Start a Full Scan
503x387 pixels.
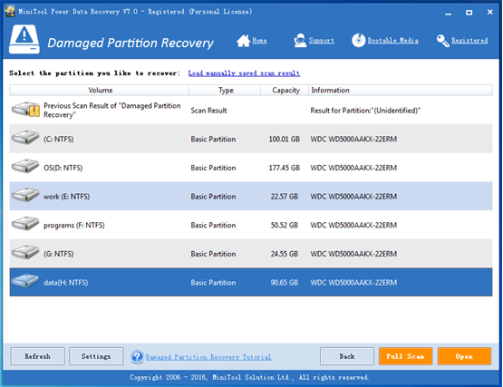405,356
